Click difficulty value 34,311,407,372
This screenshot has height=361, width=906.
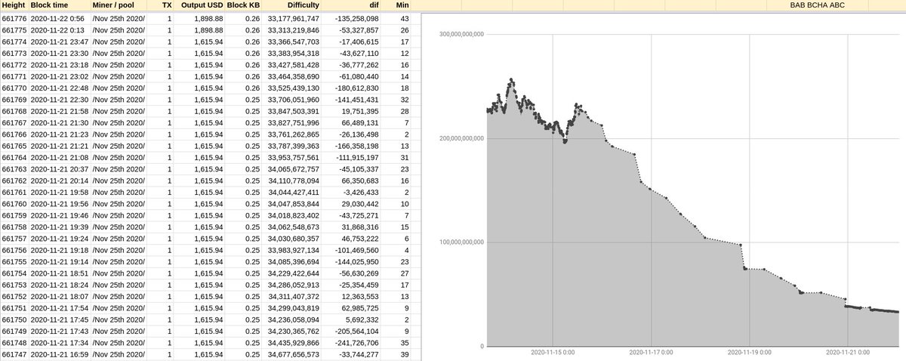[293, 297]
